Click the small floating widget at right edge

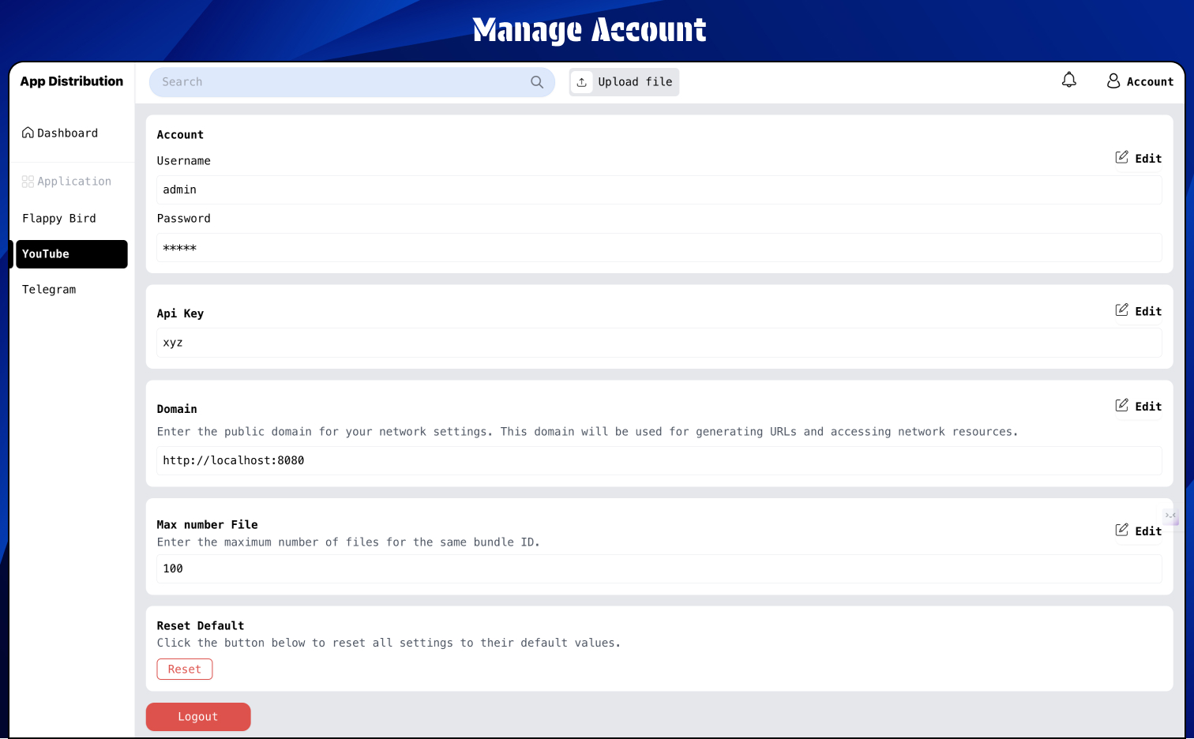click(1170, 516)
